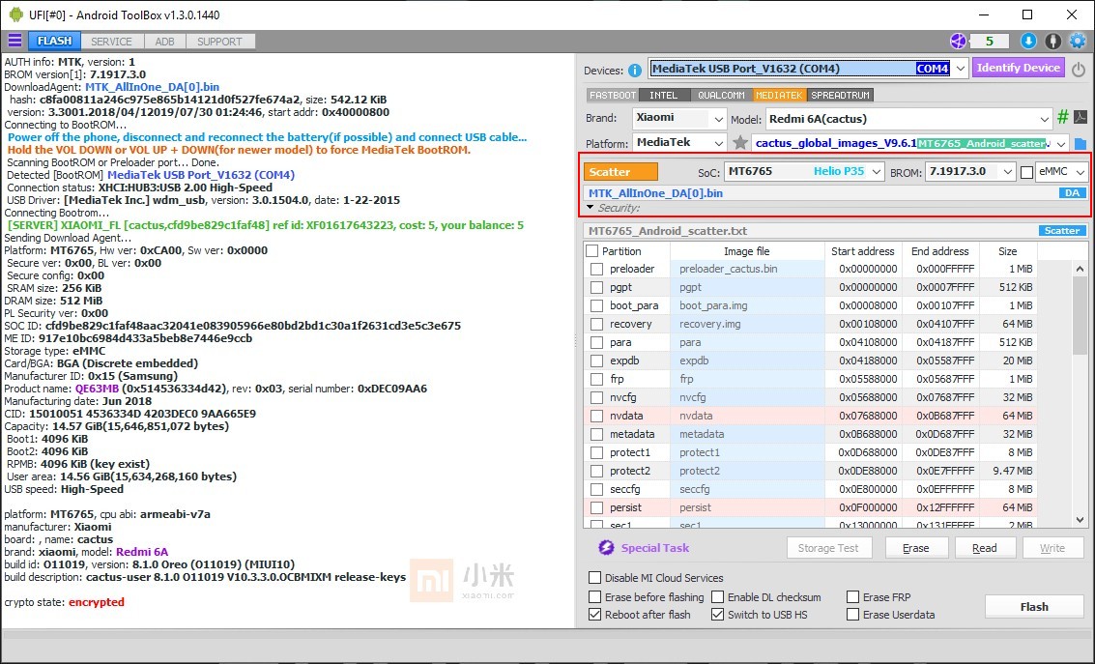Screen dimensions: 1095x664
Task: Check the preloader partition checkbox
Action: (x=596, y=269)
